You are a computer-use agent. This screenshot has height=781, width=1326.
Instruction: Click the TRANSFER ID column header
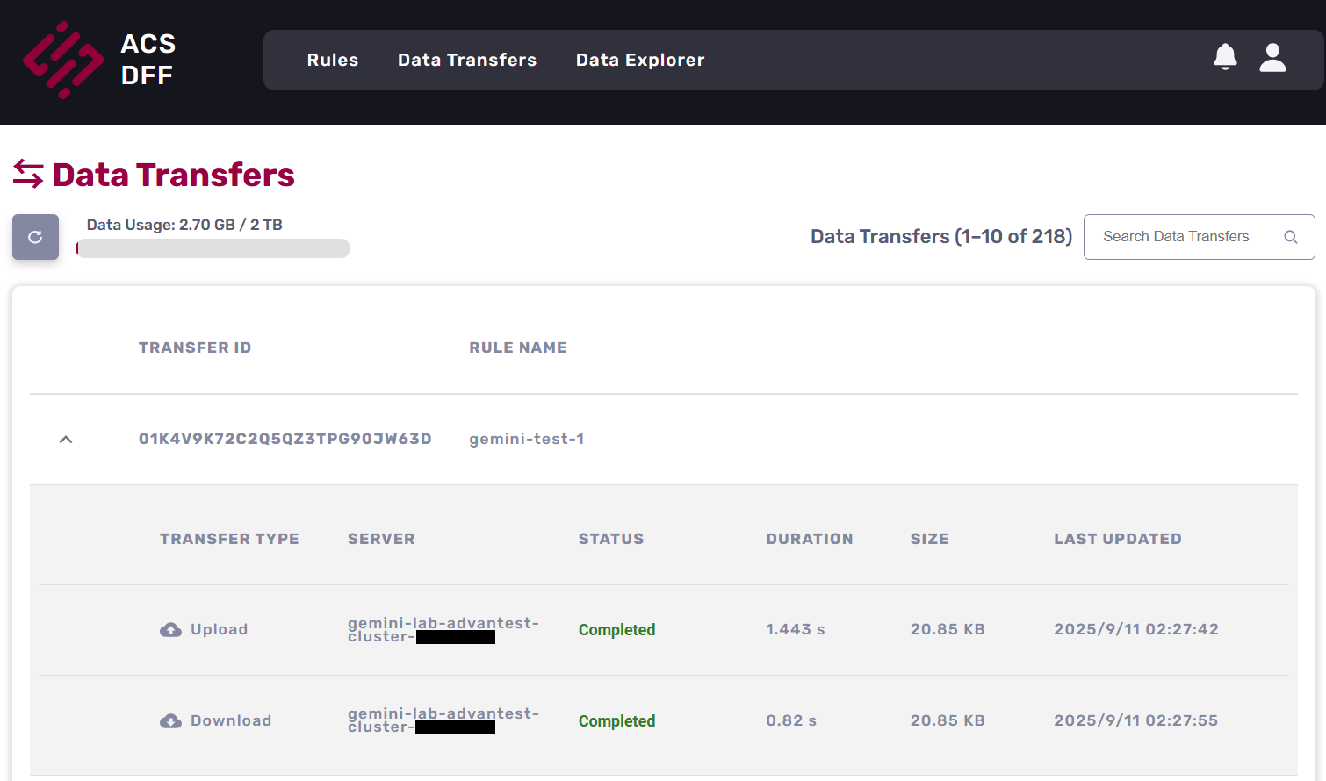pyautogui.click(x=195, y=348)
